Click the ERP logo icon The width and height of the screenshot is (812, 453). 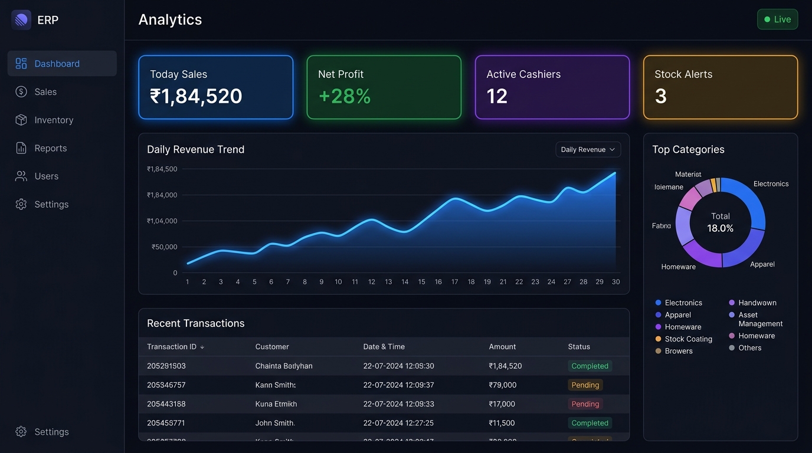(x=21, y=20)
